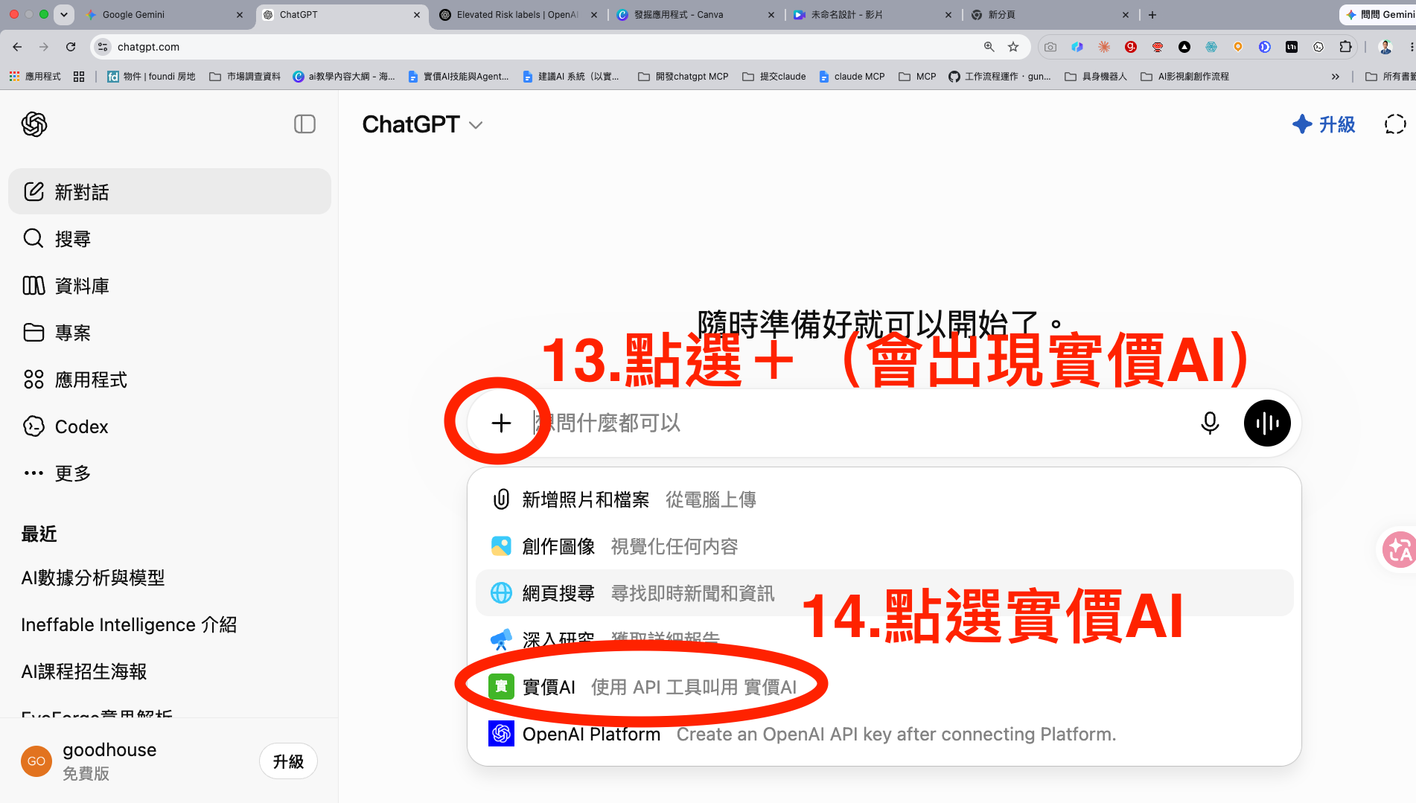Click the 升級 upgrade link at top right

click(x=1324, y=124)
